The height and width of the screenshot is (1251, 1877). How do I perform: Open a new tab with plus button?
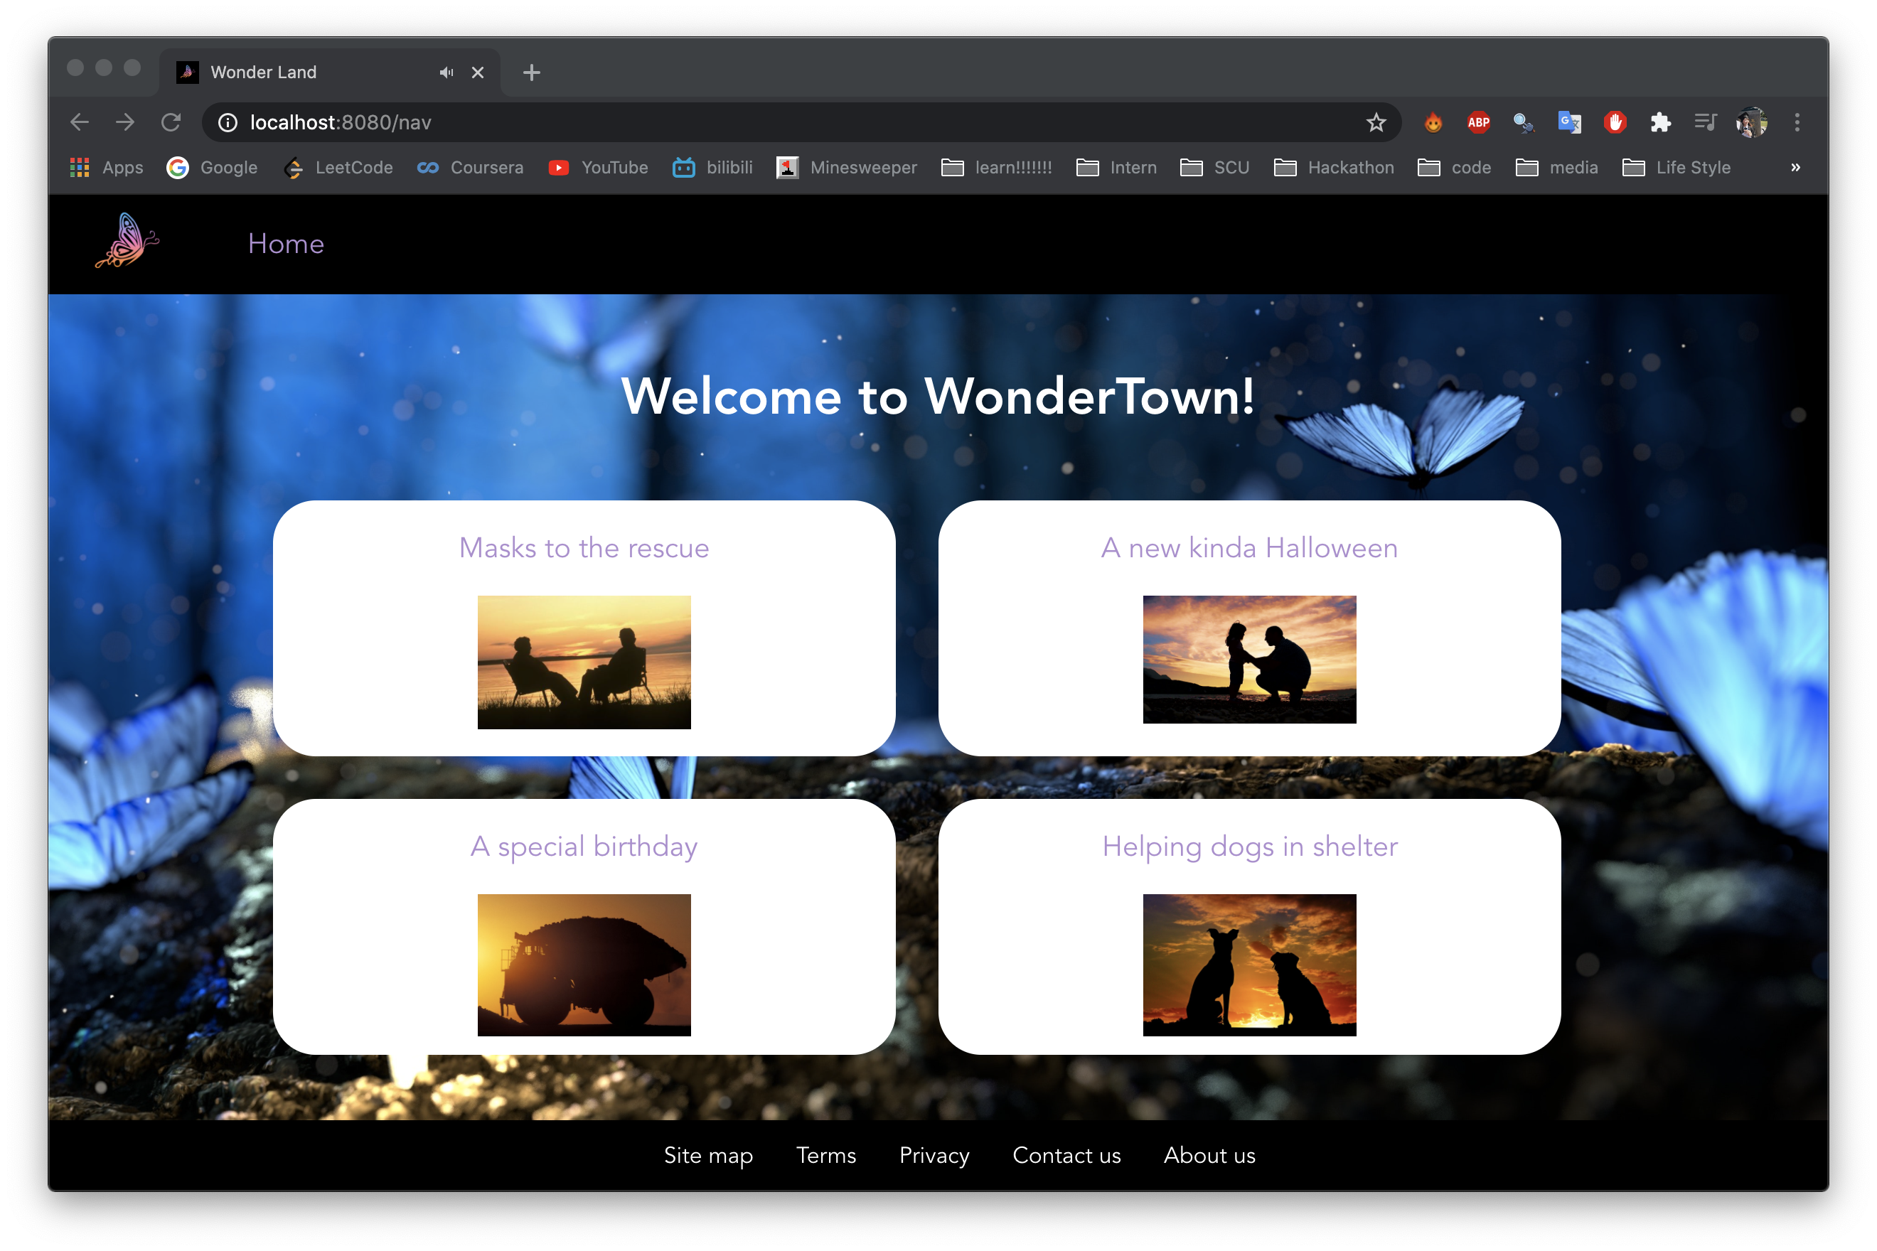point(532,73)
